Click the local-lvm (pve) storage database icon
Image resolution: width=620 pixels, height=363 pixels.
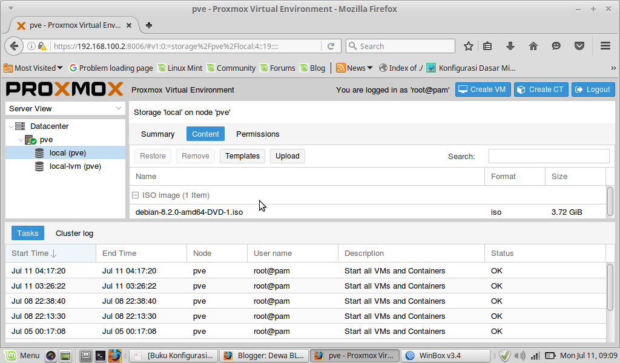(x=39, y=167)
